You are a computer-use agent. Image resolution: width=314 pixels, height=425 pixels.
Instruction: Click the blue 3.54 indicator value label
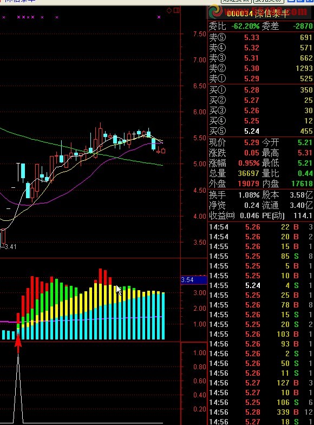[194, 280]
